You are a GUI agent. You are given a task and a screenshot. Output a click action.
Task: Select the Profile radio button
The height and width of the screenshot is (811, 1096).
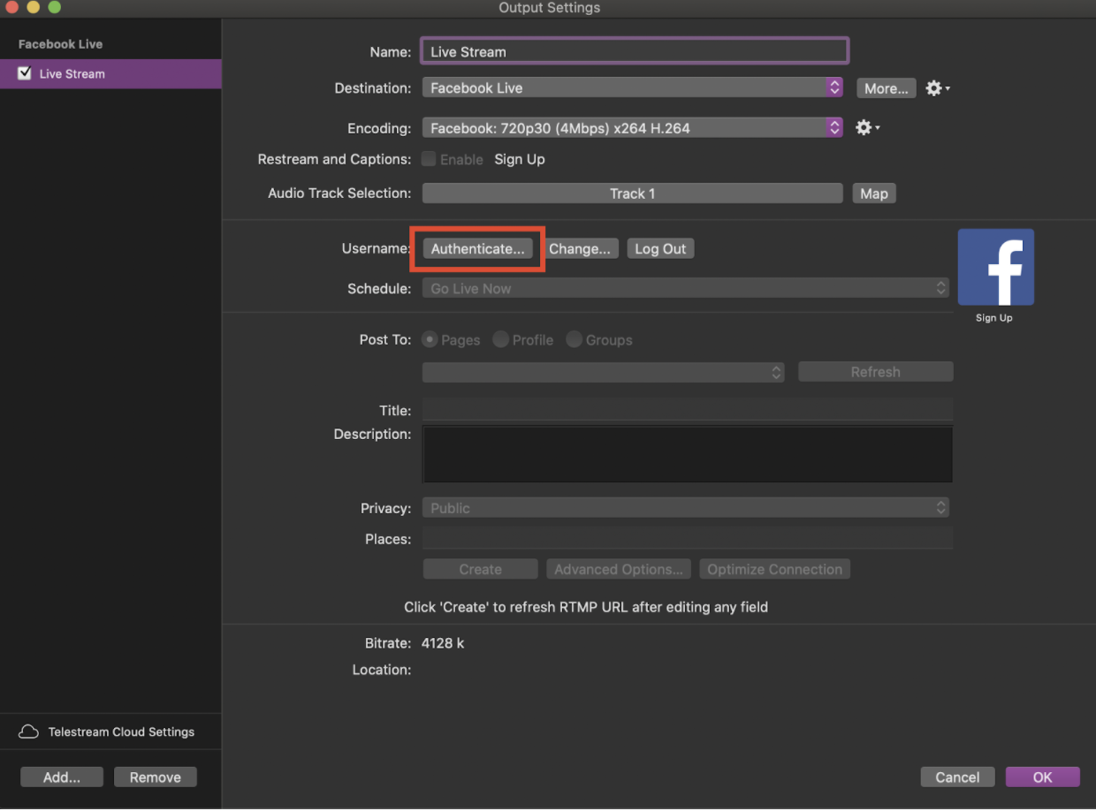[500, 340]
